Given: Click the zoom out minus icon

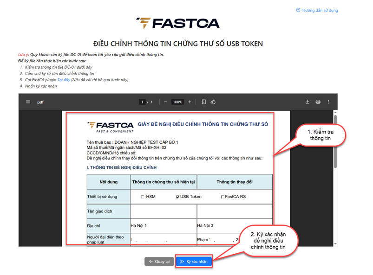Looking at the screenshot, I should click(x=165, y=102).
